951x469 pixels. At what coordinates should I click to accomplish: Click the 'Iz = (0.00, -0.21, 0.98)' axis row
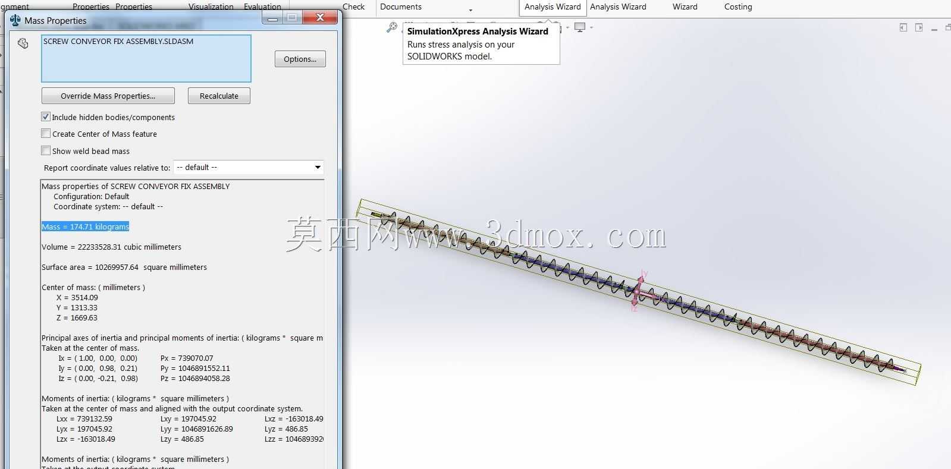click(98, 378)
